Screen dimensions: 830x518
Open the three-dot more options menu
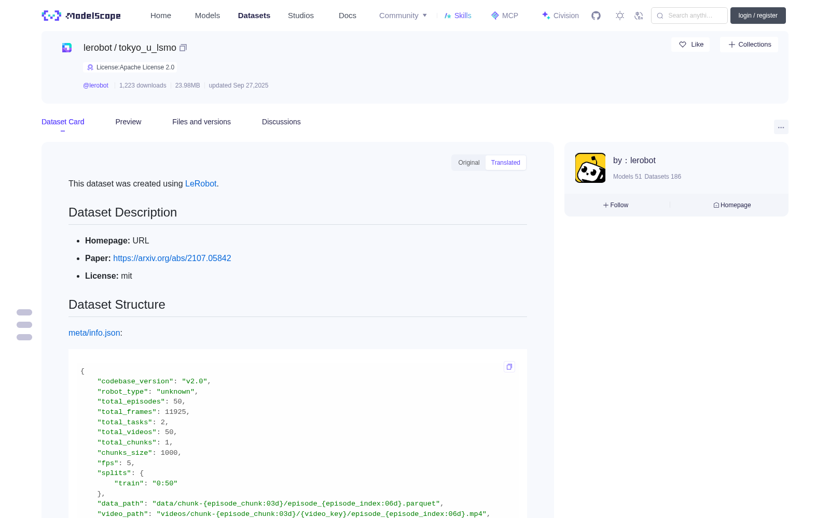pyautogui.click(x=781, y=127)
